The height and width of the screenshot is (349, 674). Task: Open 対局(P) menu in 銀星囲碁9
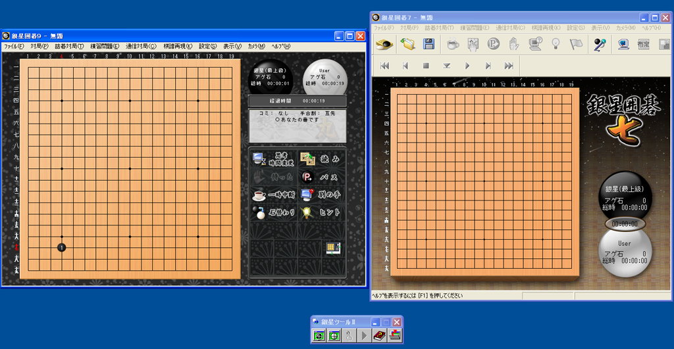click(39, 47)
